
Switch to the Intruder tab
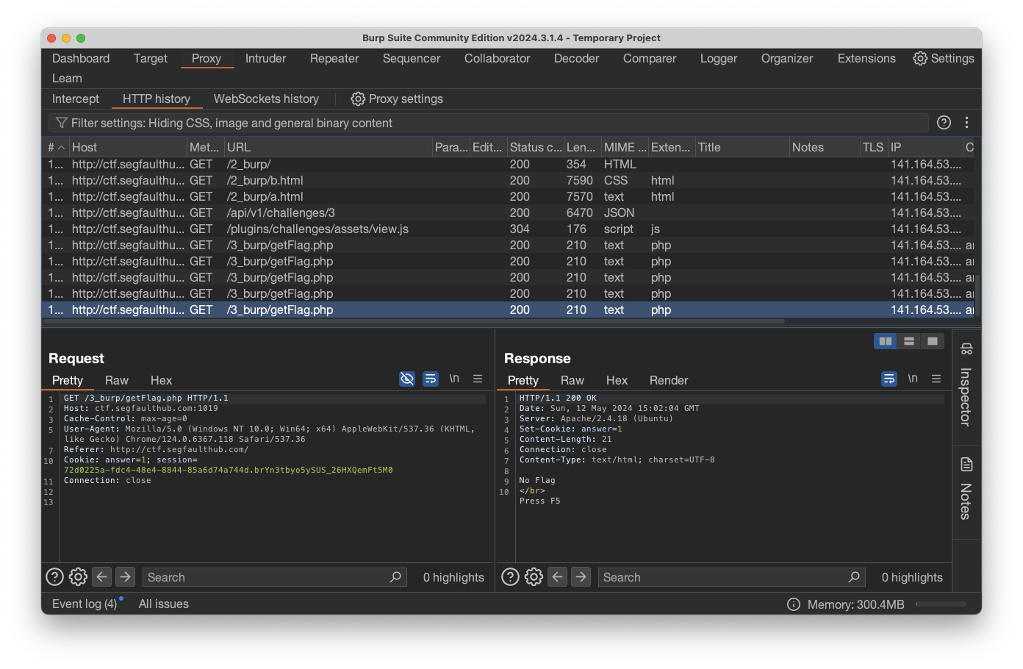pos(265,58)
